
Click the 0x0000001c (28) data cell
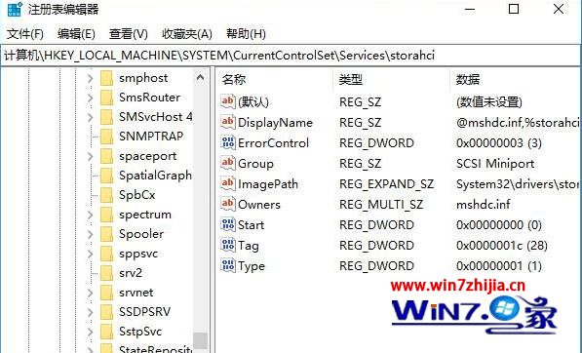502,246
